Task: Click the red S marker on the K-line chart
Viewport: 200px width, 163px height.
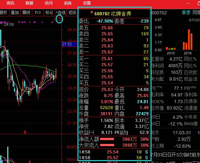Action: tap(25, 131)
